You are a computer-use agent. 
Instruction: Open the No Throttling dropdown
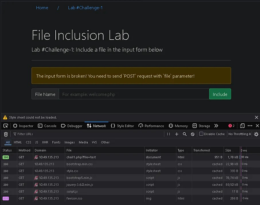[x=240, y=134]
